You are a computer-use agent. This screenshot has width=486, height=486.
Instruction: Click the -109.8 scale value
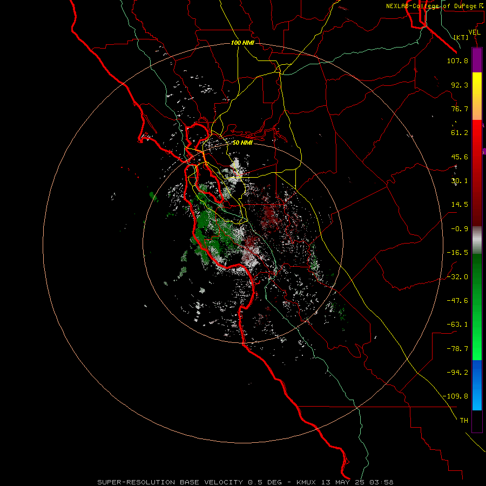455,396
